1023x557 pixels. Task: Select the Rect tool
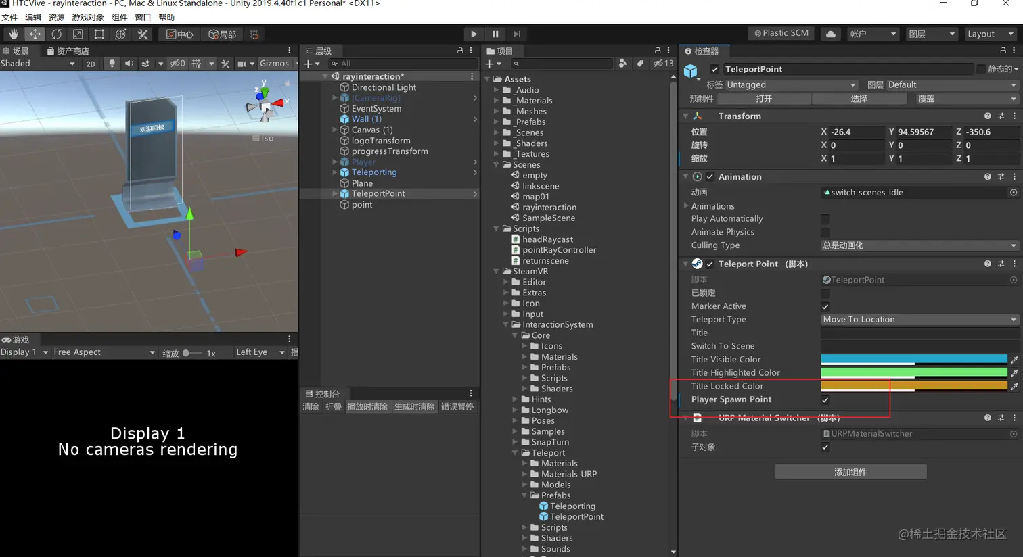[99, 34]
